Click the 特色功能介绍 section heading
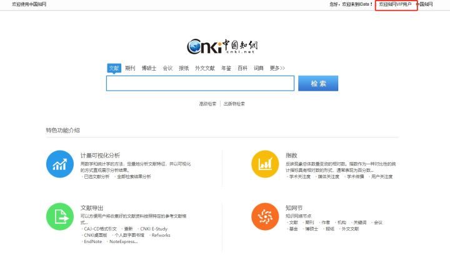Viewport: 450px width, 260px height. coord(63,130)
